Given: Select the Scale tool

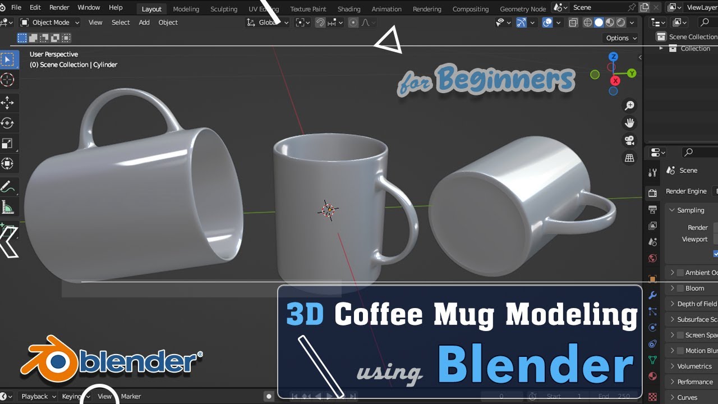Looking at the screenshot, I should (8, 143).
